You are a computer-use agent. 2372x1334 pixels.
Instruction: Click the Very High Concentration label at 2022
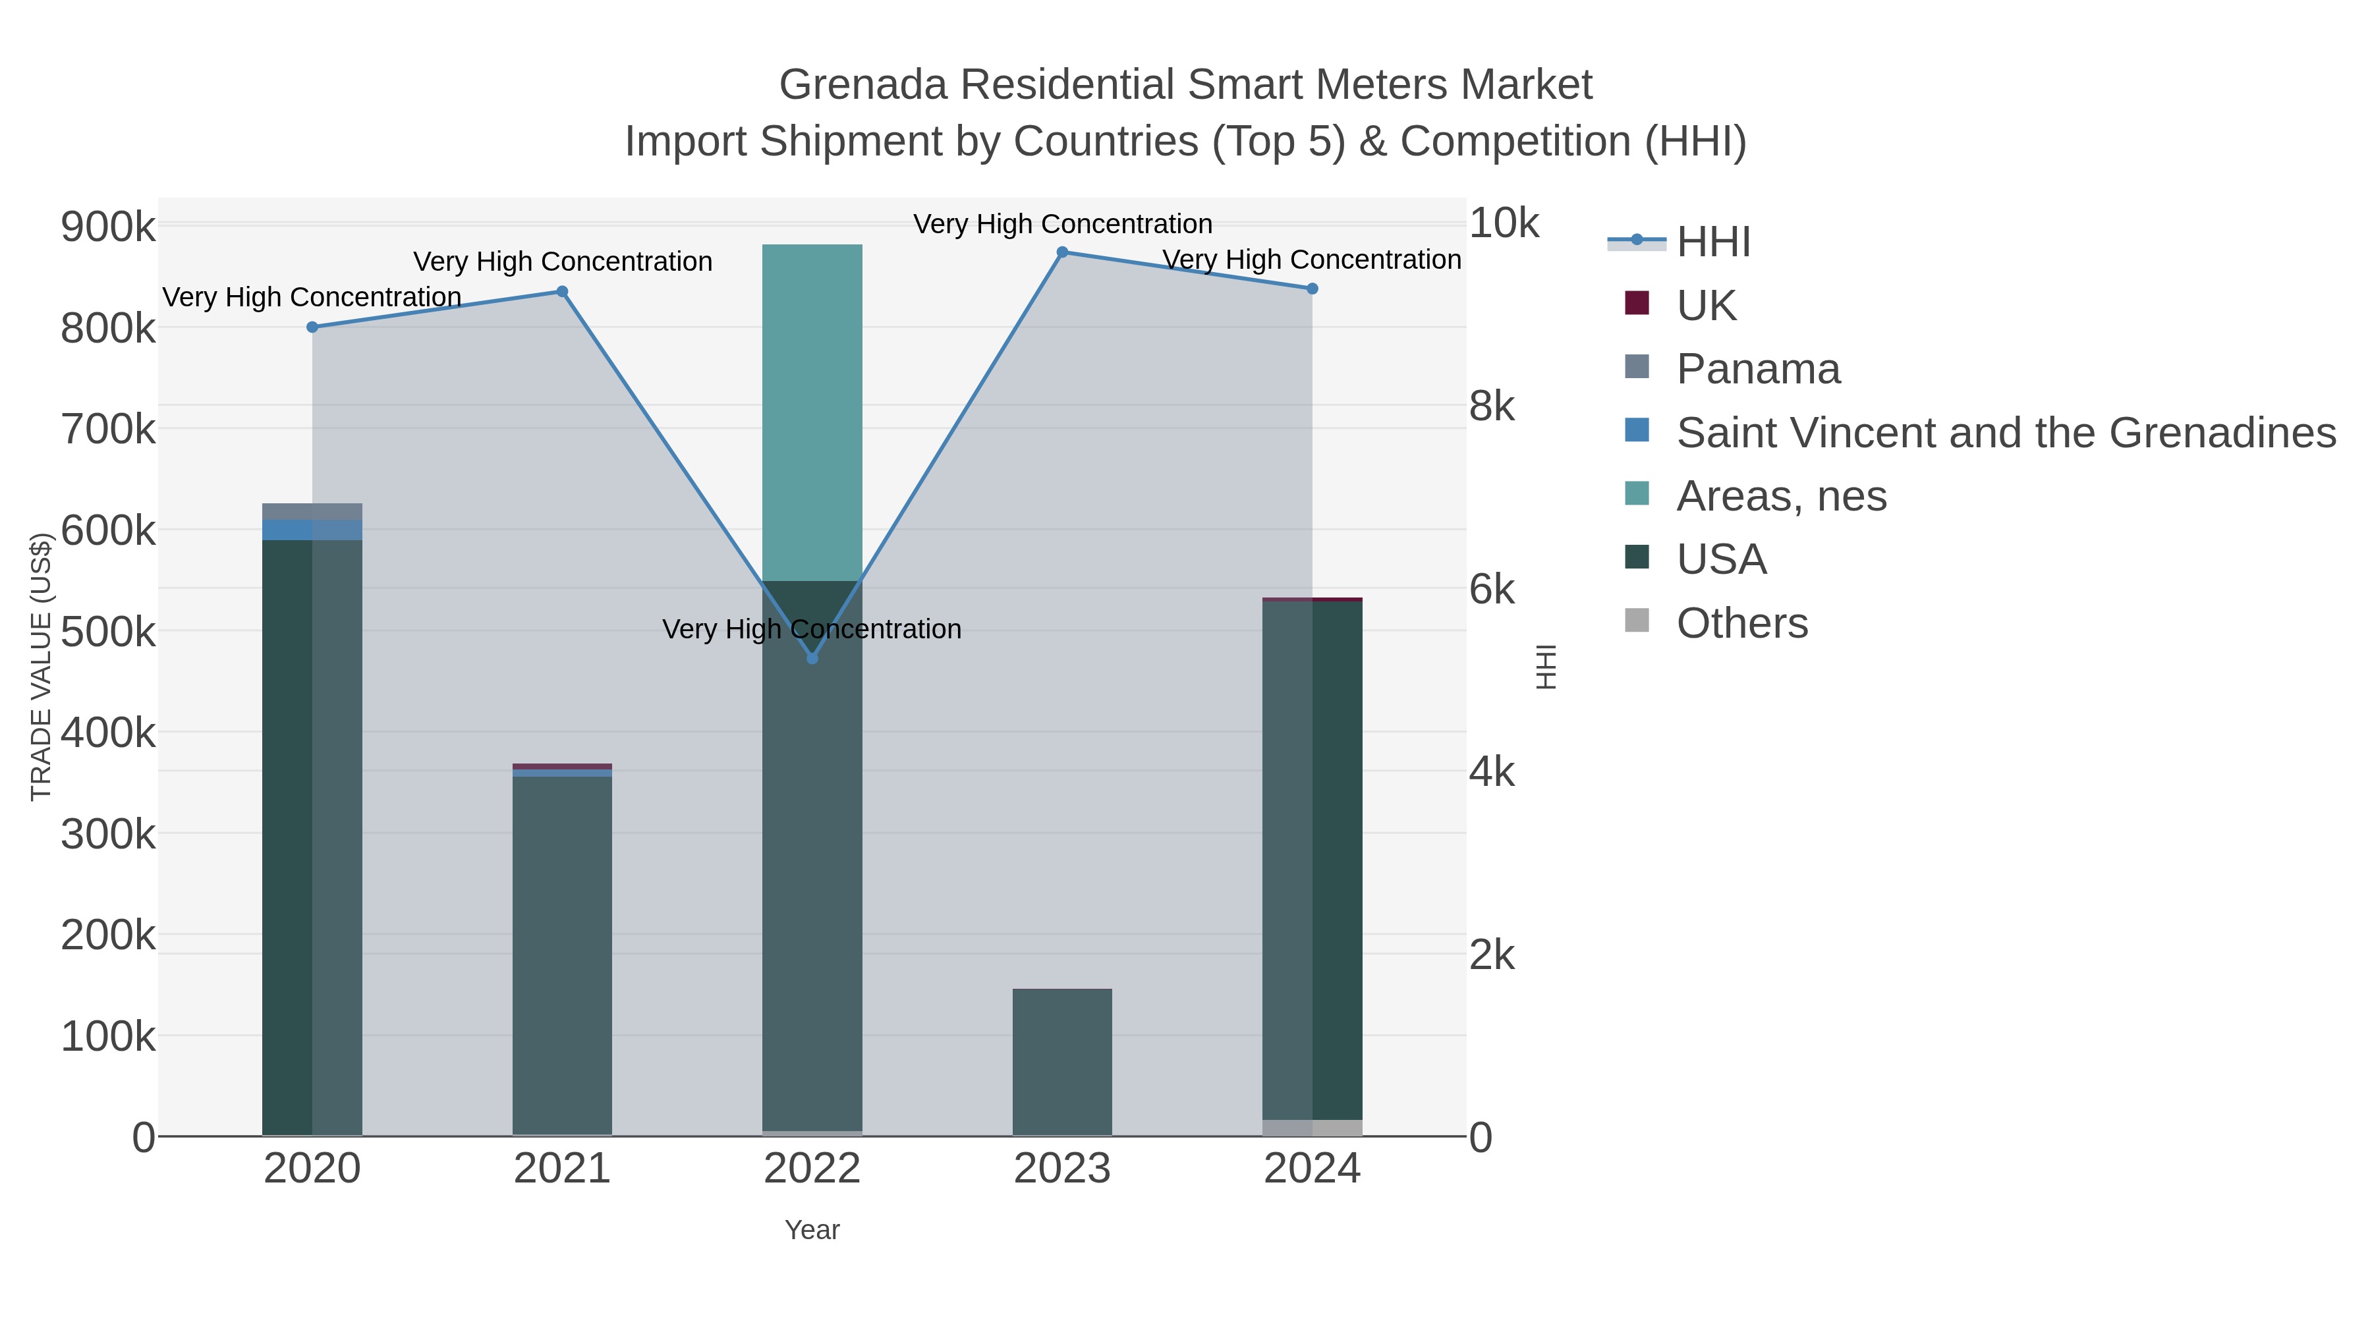click(x=812, y=629)
